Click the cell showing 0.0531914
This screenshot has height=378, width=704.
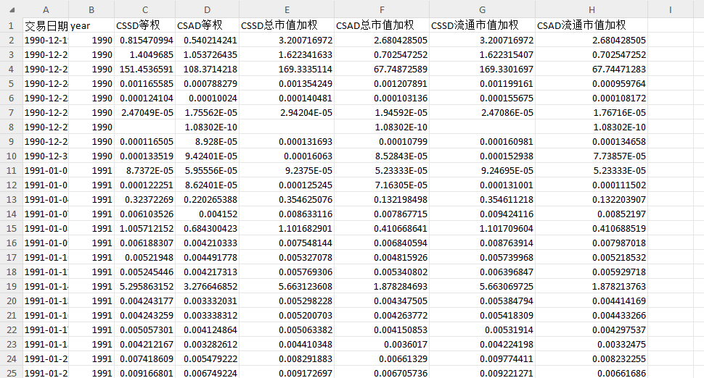pyautogui.click(x=482, y=329)
